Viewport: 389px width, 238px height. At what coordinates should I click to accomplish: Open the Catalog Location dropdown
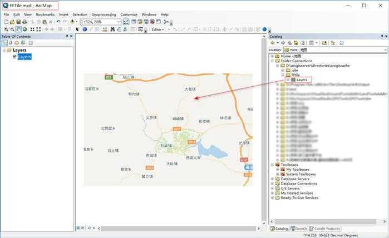385,50
